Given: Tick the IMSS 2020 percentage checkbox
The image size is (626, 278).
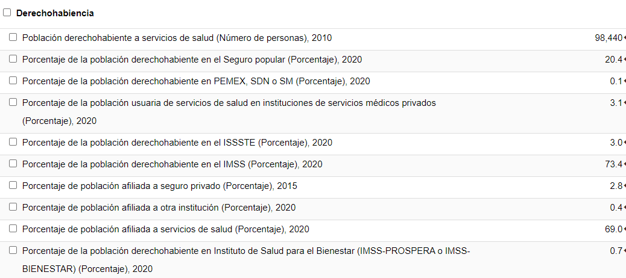Looking at the screenshot, I should [x=13, y=164].
